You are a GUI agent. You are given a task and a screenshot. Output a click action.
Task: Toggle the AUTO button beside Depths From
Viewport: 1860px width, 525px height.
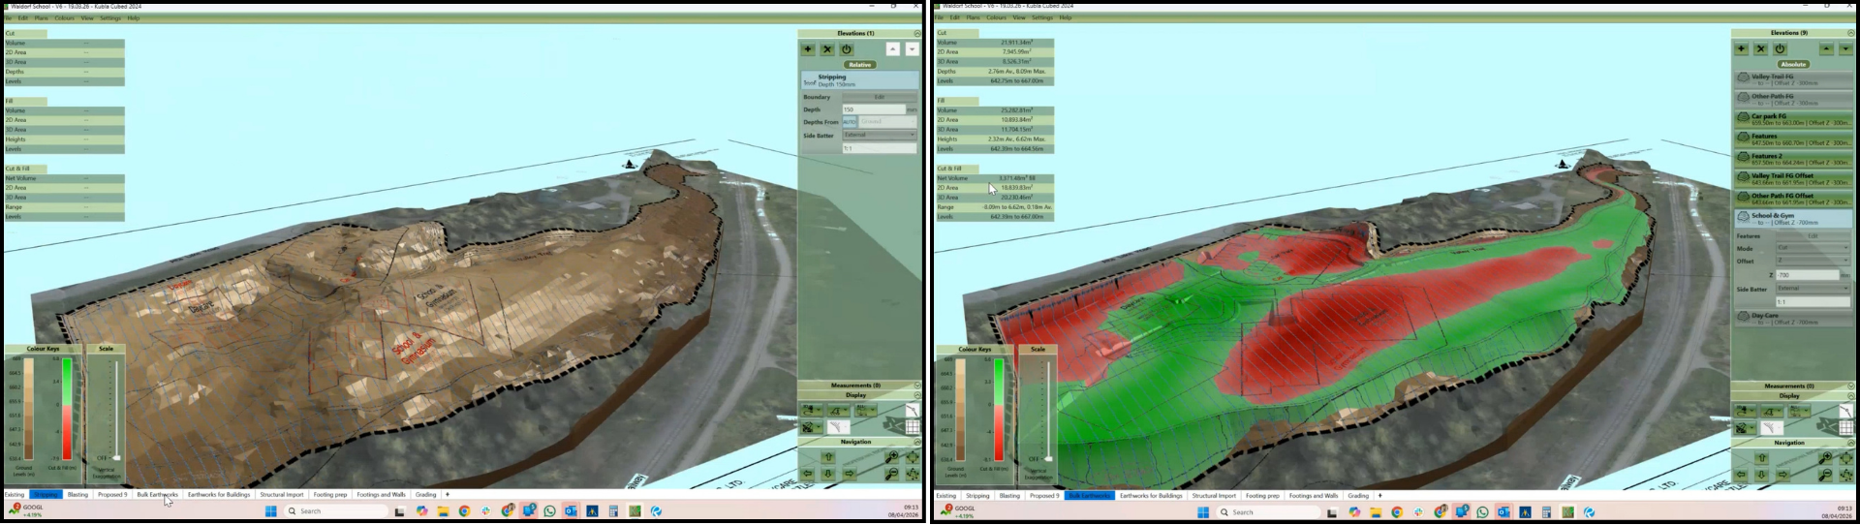[x=850, y=122]
